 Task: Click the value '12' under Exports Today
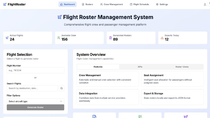click(167, 39)
